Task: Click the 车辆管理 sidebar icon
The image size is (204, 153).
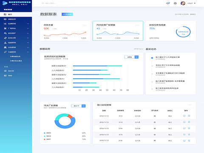Action: pos(5,52)
